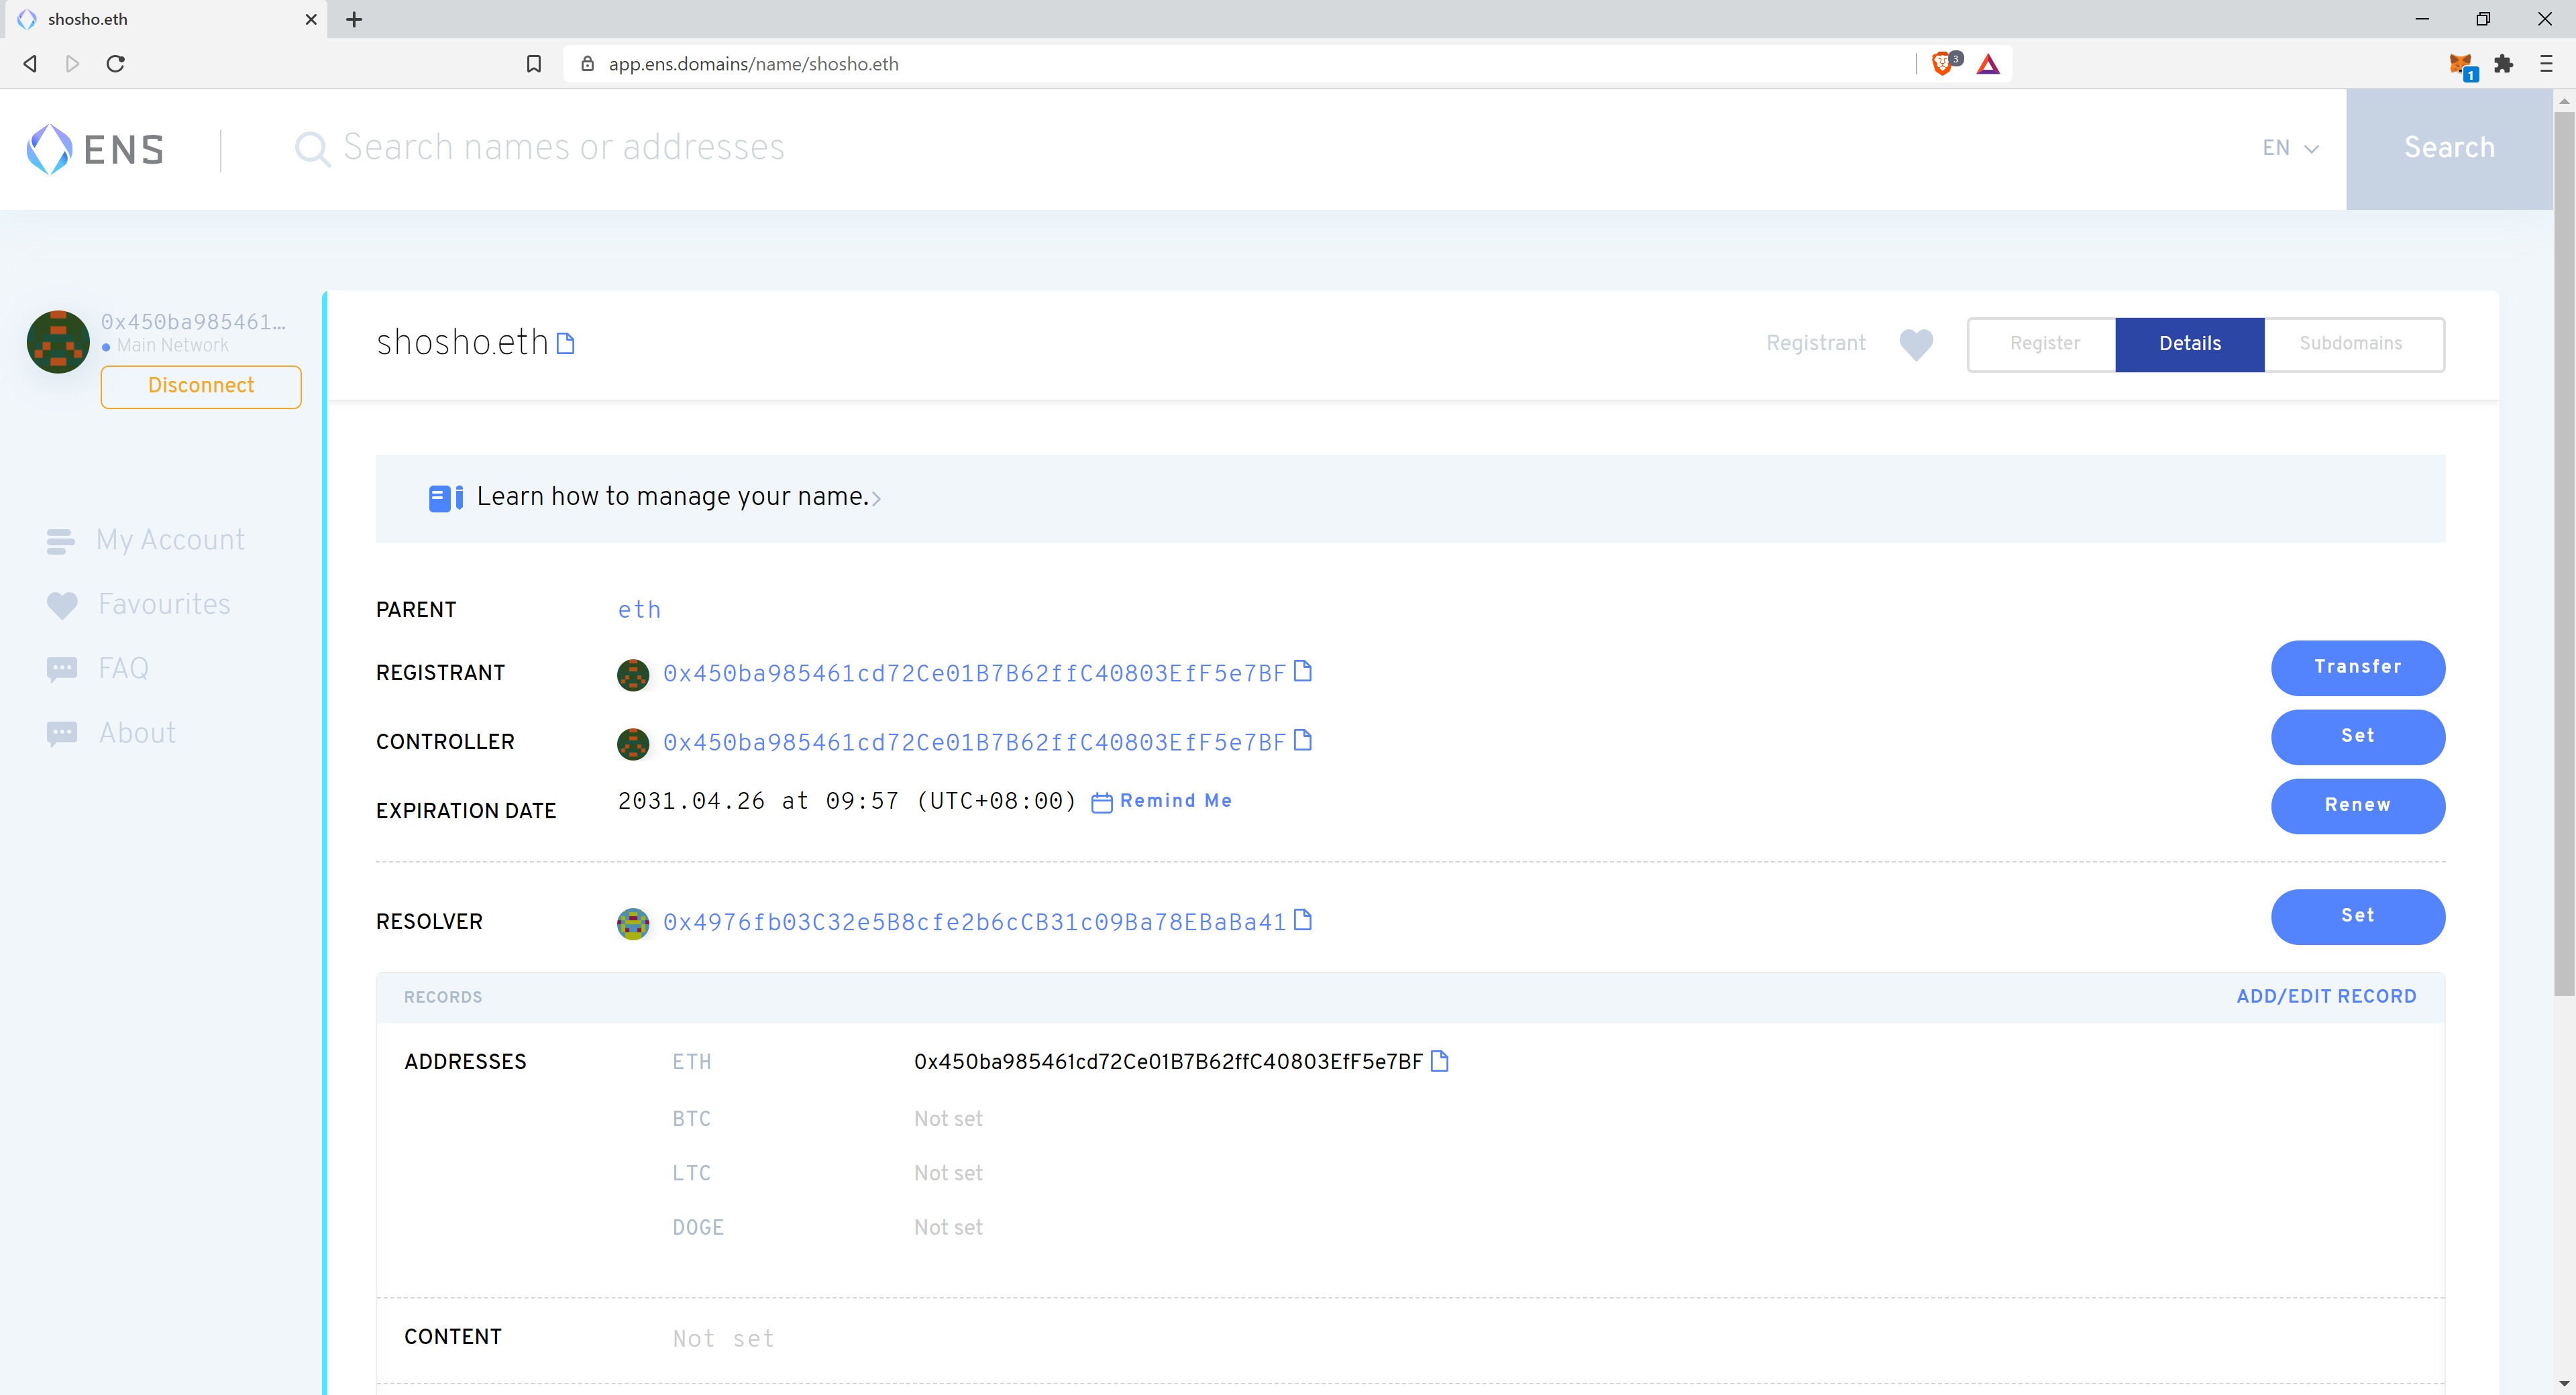Reload the page
The width and height of the screenshot is (2576, 1395).
[x=116, y=64]
